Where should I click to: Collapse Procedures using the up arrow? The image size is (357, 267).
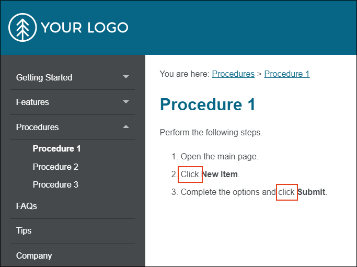coord(126,126)
